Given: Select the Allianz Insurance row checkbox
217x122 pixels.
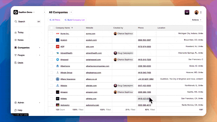Looking at the screenshot, I should click(52, 79).
